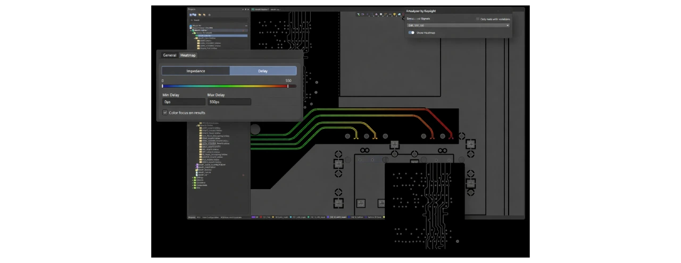
Task: Click the Impedance button
Action: 196,71
